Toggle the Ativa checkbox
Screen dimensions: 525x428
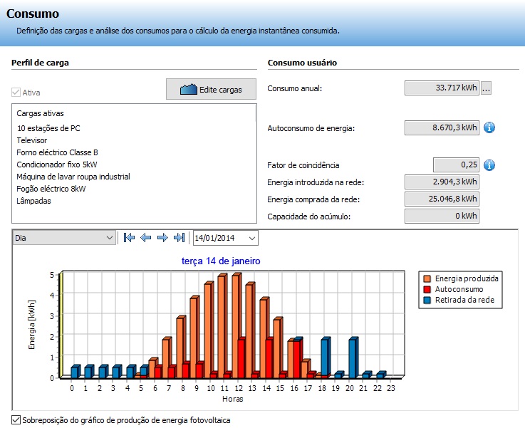coord(16,93)
